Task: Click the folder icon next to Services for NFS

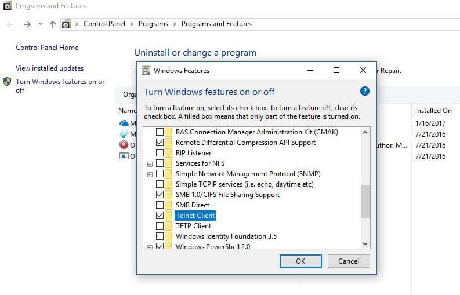Action: coord(168,163)
